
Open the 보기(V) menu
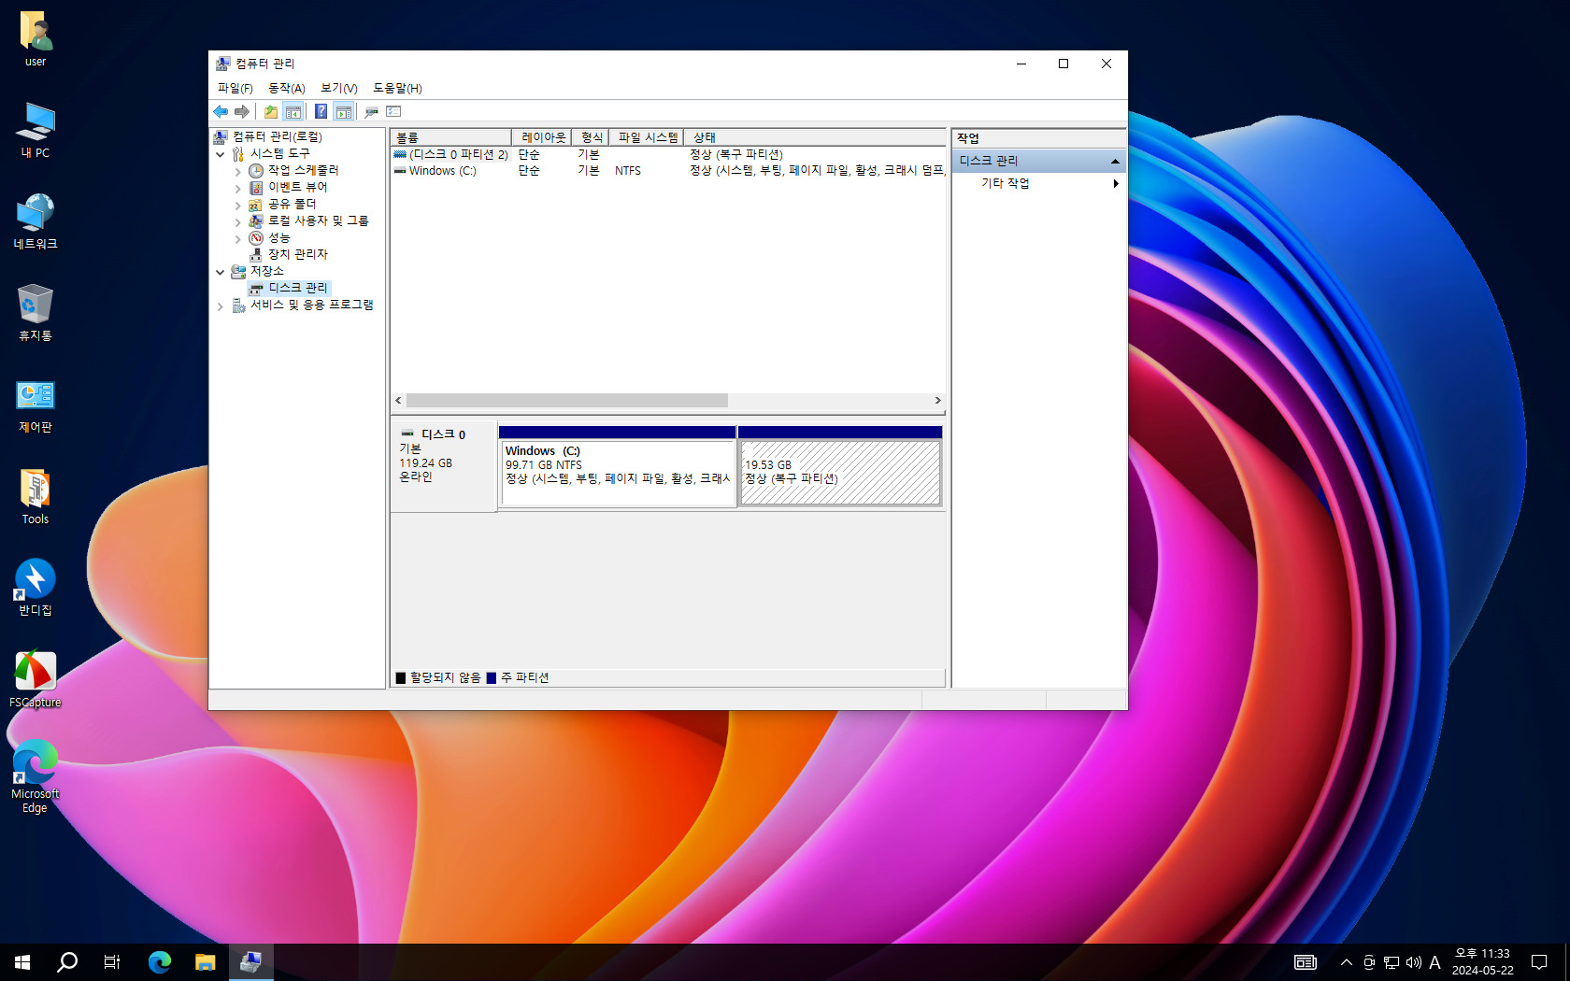[x=339, y=88]
